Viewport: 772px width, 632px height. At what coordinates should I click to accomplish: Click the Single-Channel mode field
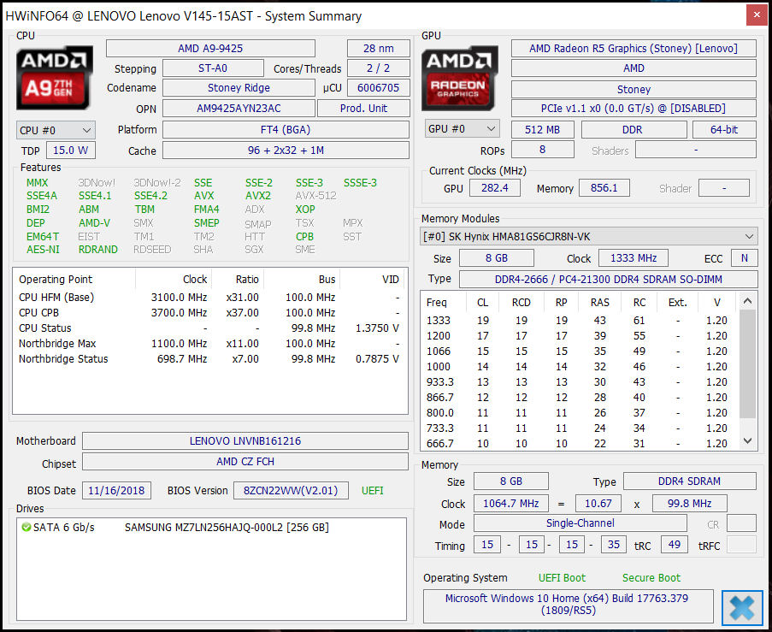[x=580, y=523]
